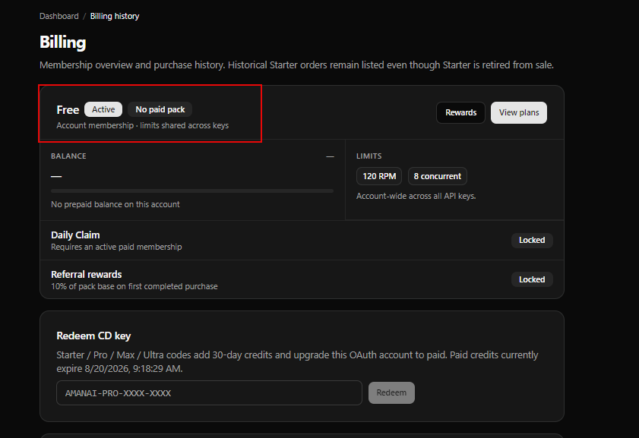The image size is (639, 438).
Task: Select the 120 RPM limit chip
Action: point(379,176)
